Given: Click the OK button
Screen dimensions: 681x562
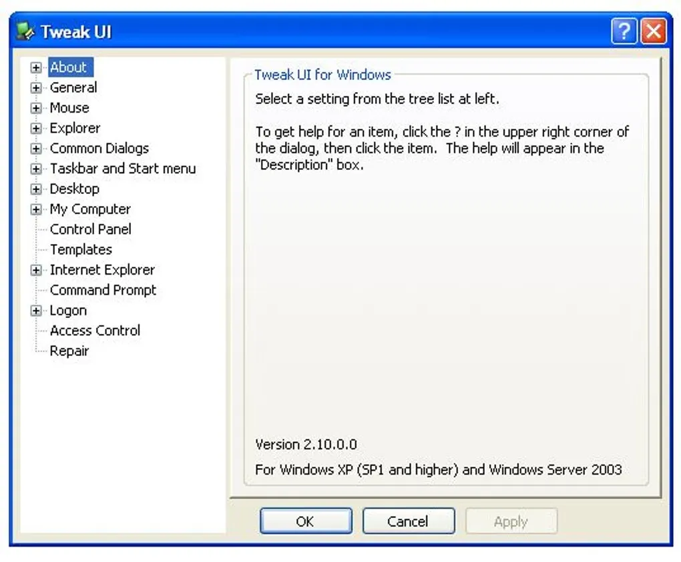Looking at the screenshot, I should tap(306, 521).
